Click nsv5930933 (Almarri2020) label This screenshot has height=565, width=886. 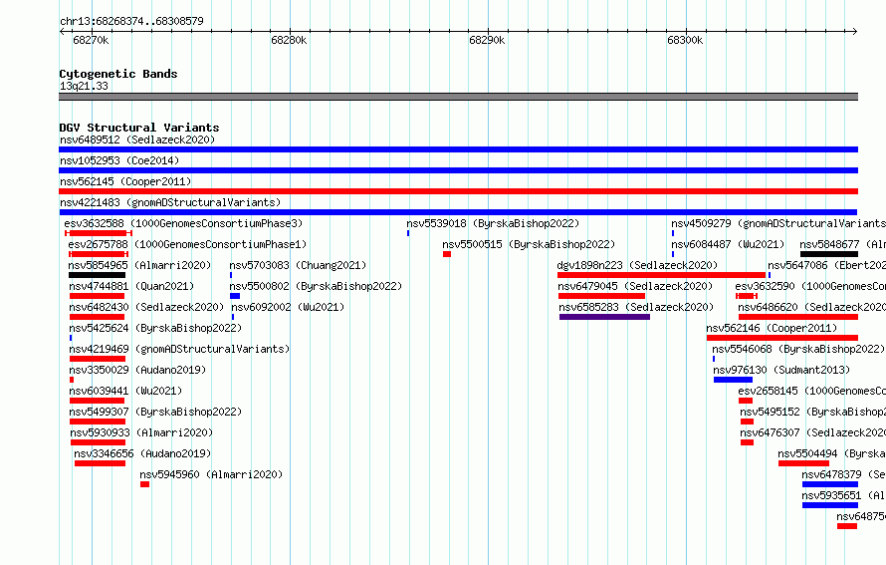pyautogui.click(x=141, y=432)
